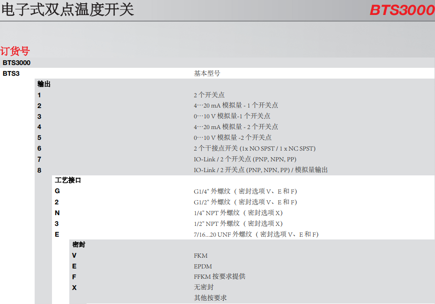Click the EPDM seal material text
This screenshot has width=435, height=304.
(x=203, y=266)
